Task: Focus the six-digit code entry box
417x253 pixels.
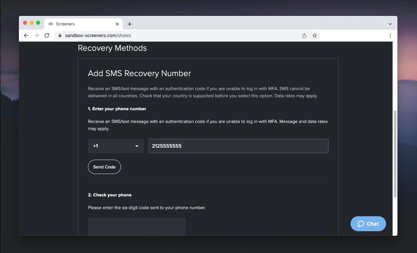Action: pos(137,226)
